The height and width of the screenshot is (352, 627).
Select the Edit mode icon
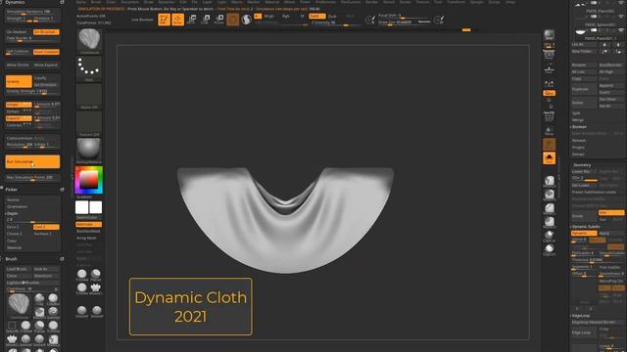click(164, 20)
